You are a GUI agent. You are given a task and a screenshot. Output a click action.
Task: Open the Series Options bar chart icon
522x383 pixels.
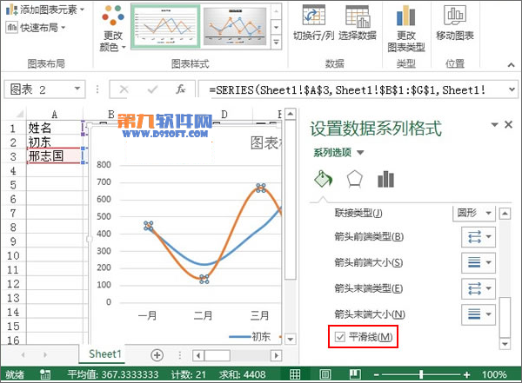(x=385, y=179)
